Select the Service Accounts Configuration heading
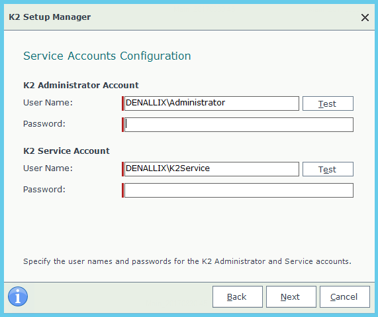This screenshot has height=317, width=378. 107,56
